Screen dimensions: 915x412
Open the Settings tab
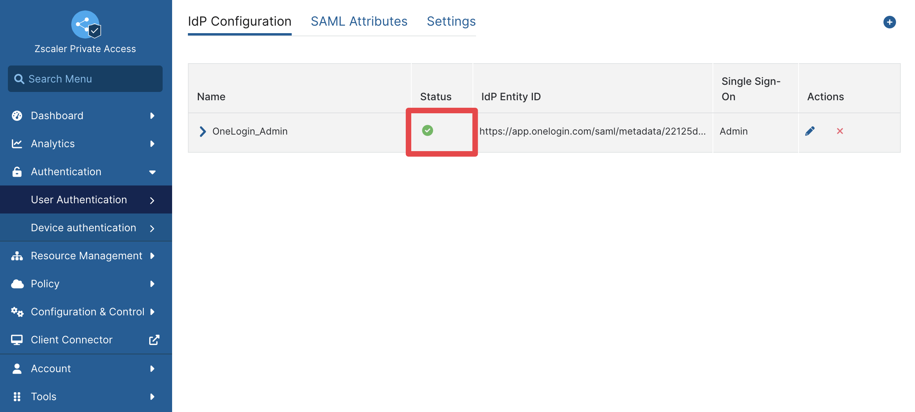(451, 21)
